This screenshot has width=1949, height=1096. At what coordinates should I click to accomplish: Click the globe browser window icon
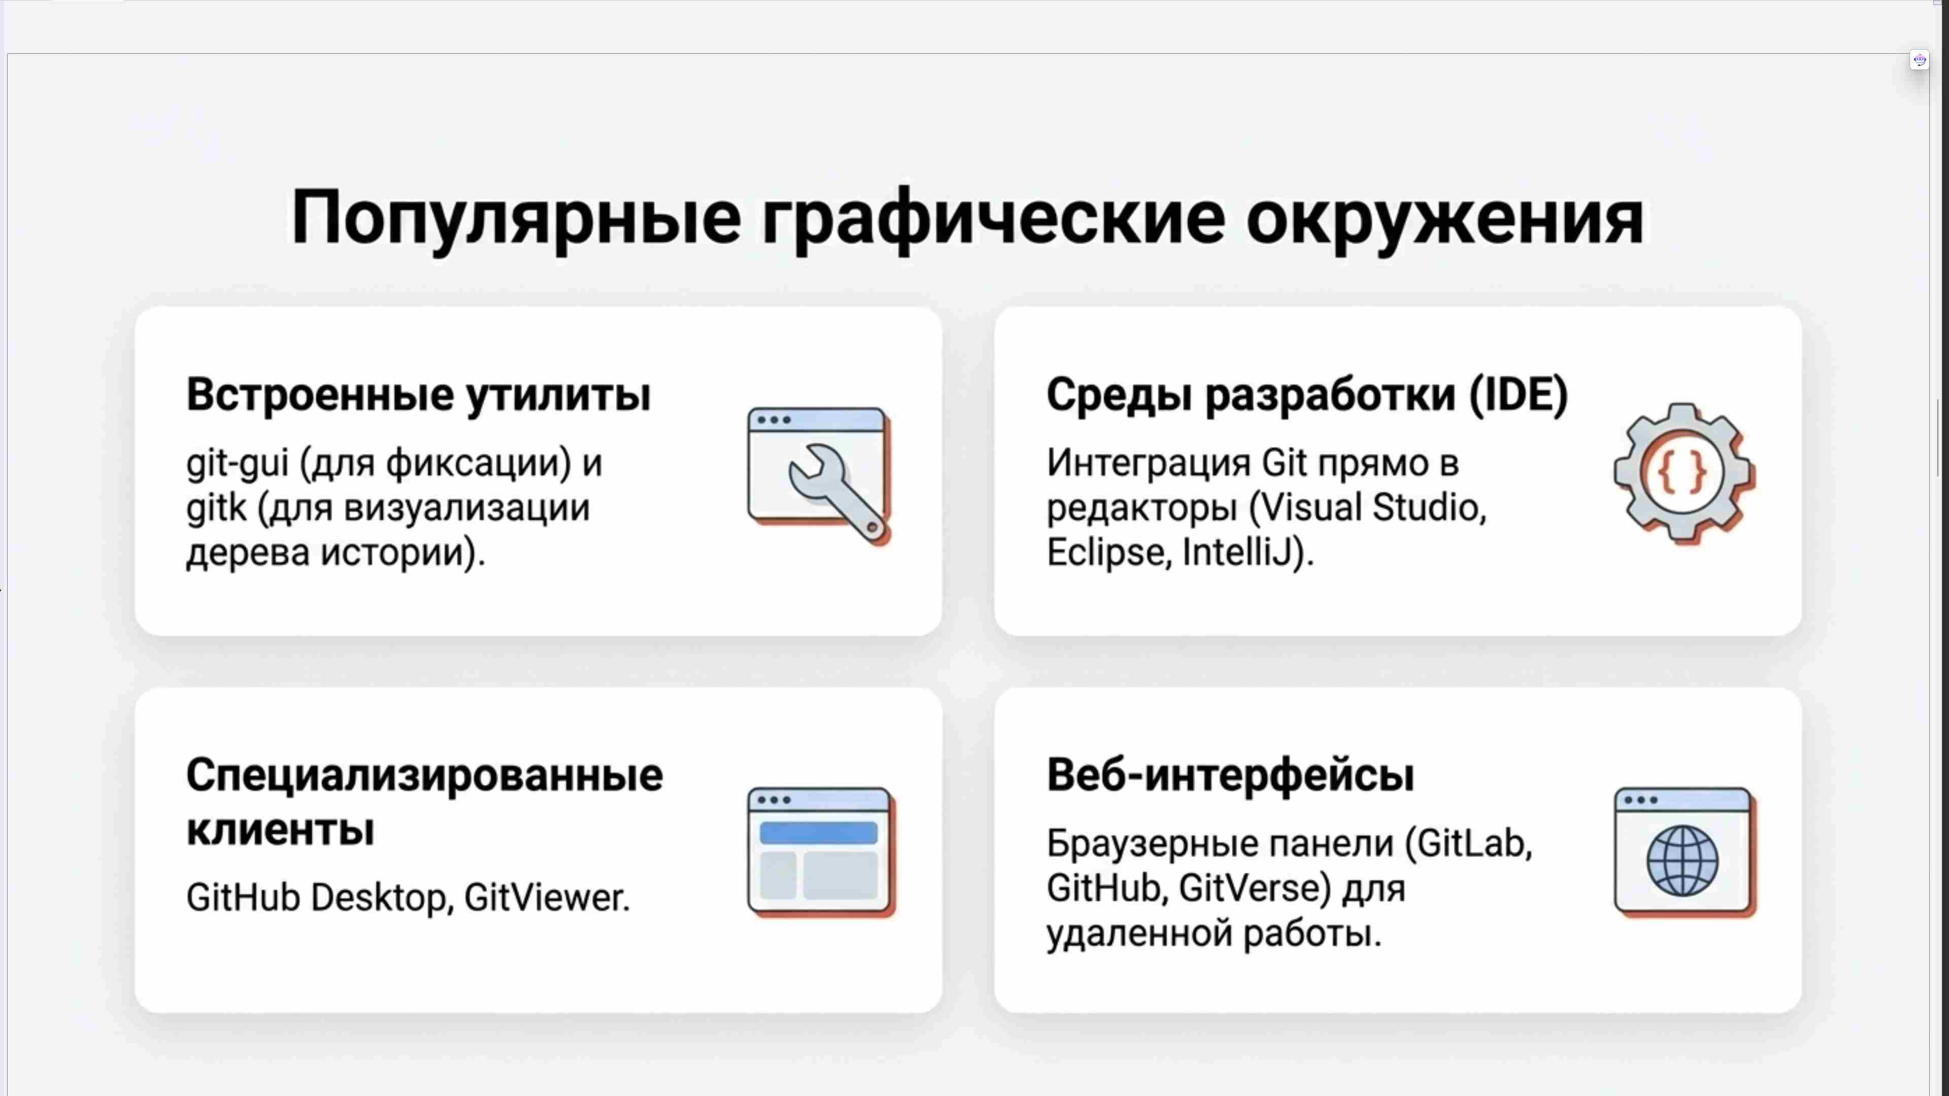(1685, 852)
